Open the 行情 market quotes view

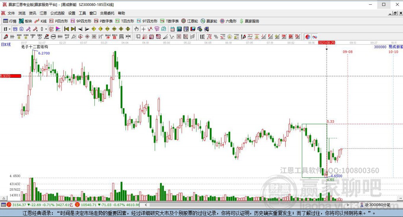tap(10, 21)
